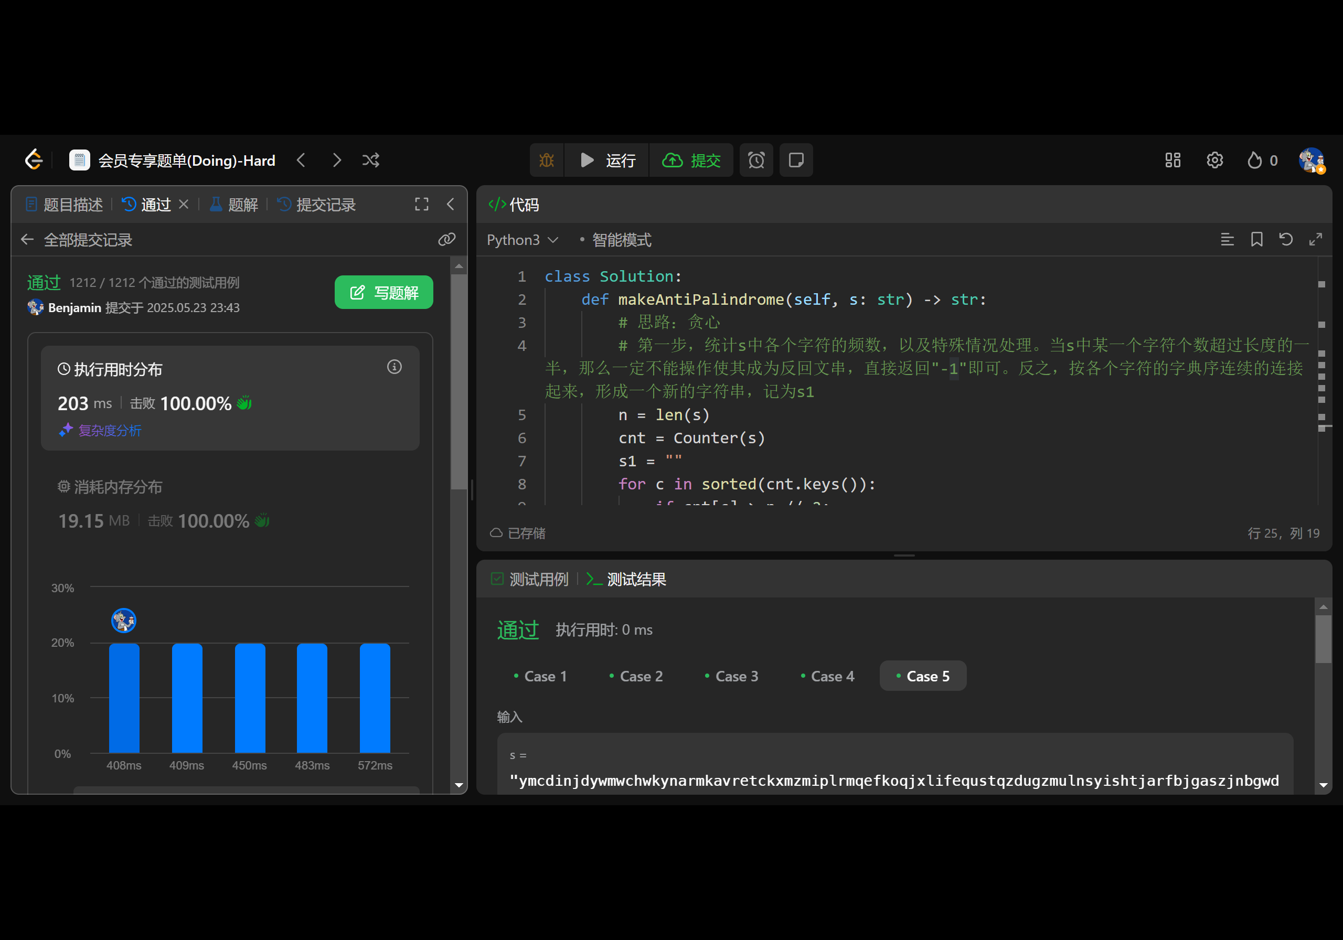Toggle 智能模式 smart mode
Image resolution: width=1343 pixels, height=940 pixels.
pyautogui.click(x=621, y=240)
